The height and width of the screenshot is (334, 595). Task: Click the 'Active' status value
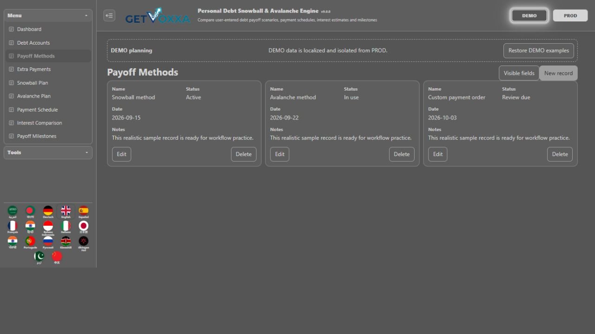tap(193, 98)
